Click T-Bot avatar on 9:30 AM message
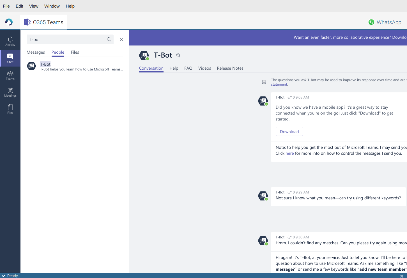The image size is (407, 278). [x=263, y=241]
